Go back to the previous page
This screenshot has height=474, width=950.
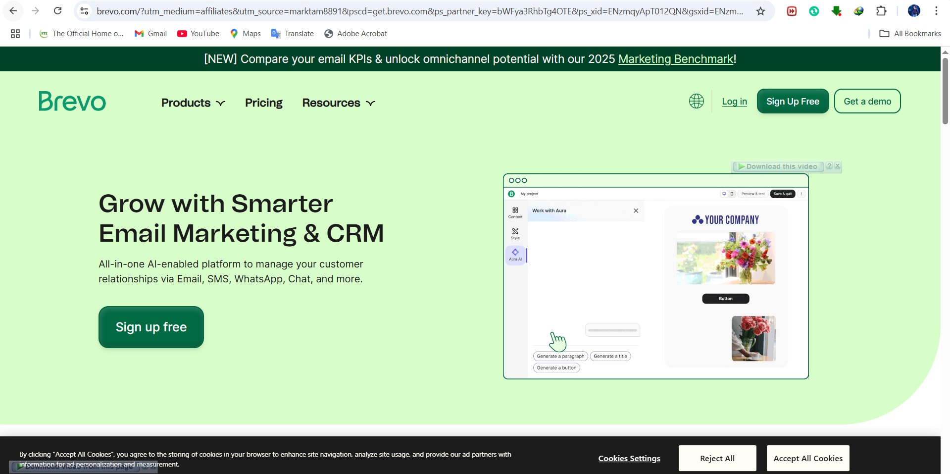coord(13,11)
